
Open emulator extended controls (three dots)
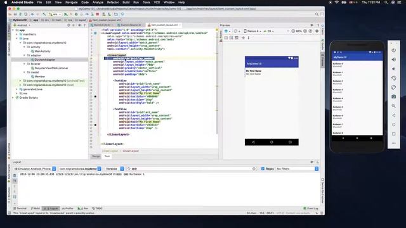click(393, 143)
